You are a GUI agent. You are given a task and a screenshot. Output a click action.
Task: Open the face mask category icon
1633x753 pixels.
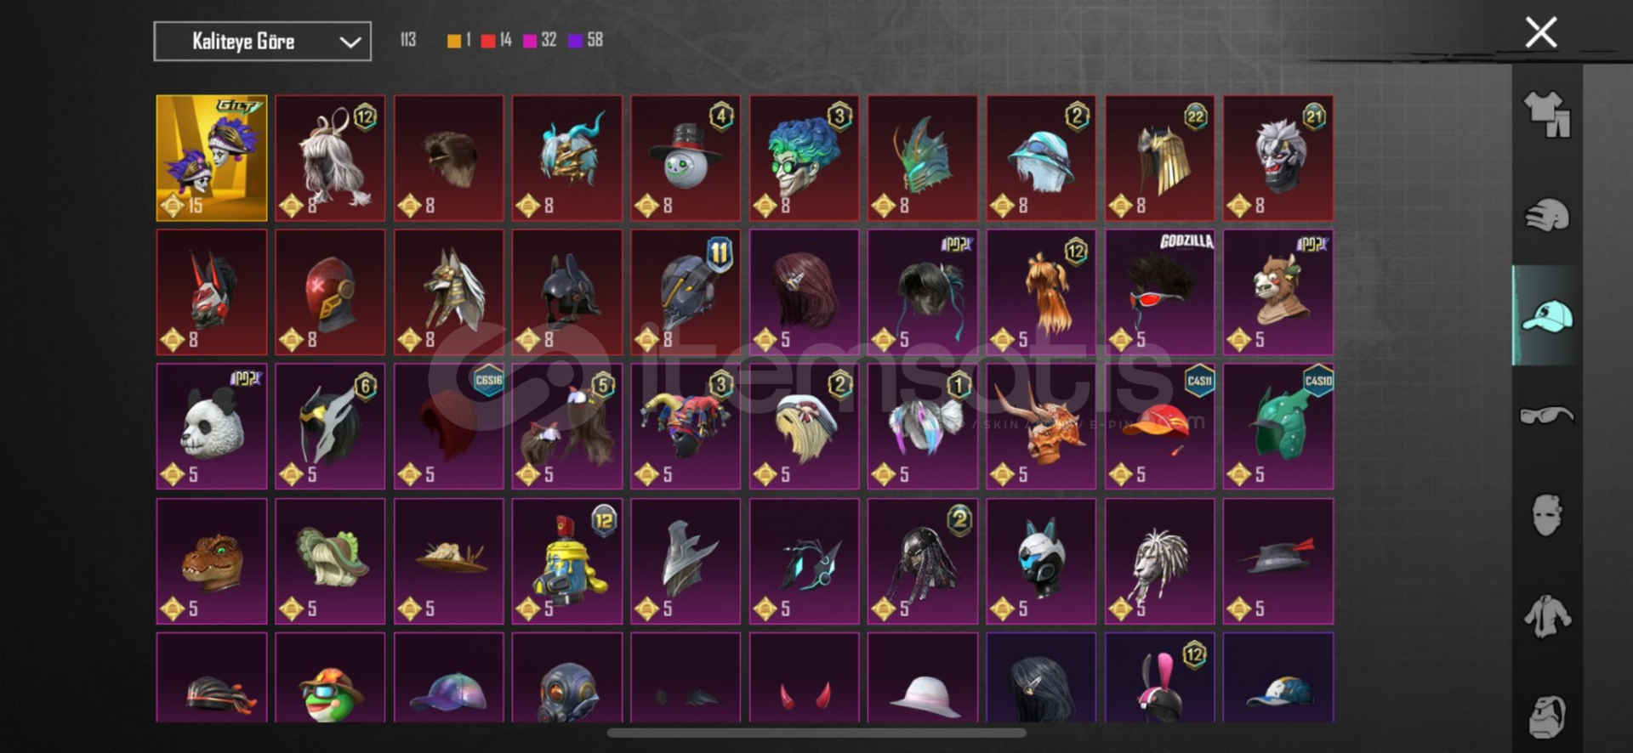click(x=1546, y=515)
